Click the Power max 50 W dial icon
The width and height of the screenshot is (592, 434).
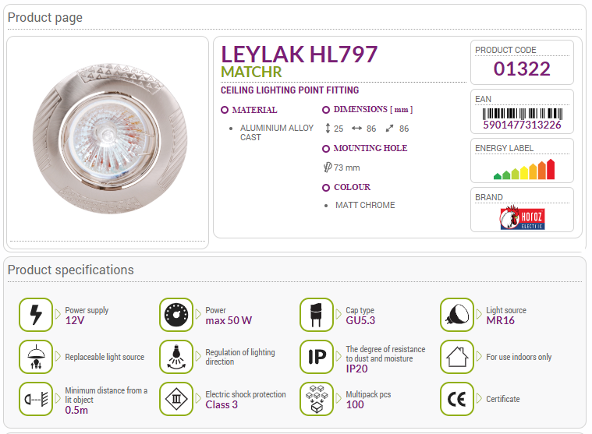coord(176,315)
